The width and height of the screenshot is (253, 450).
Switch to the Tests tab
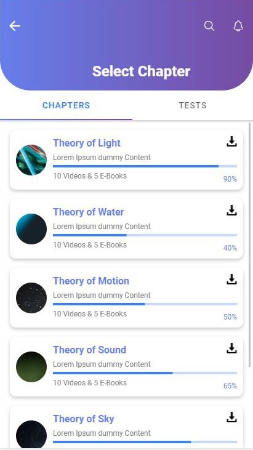[x=193, y=105]
